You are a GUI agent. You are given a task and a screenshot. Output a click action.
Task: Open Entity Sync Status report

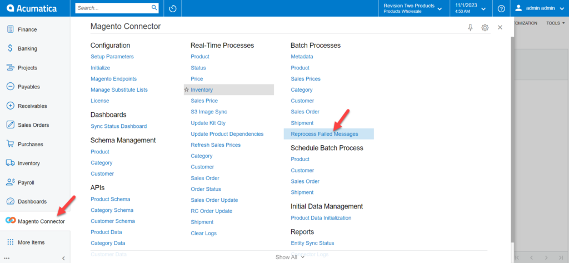click(x=312, y=243)
